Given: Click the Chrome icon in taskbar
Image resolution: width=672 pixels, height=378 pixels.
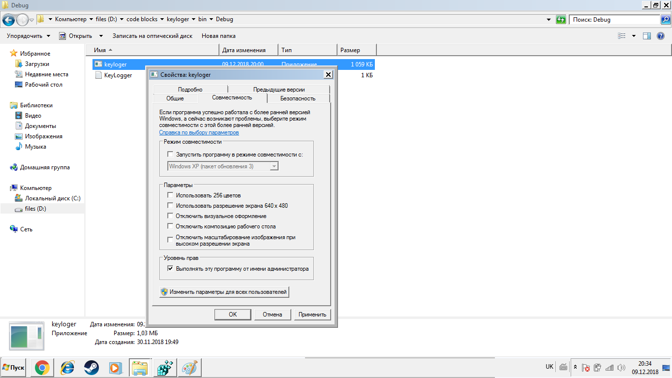Looking at the screenshot, I should (x=42, y=368).
